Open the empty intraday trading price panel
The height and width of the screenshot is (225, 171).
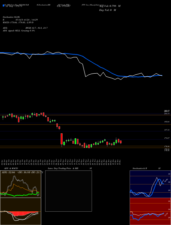[x=68, y=191]
